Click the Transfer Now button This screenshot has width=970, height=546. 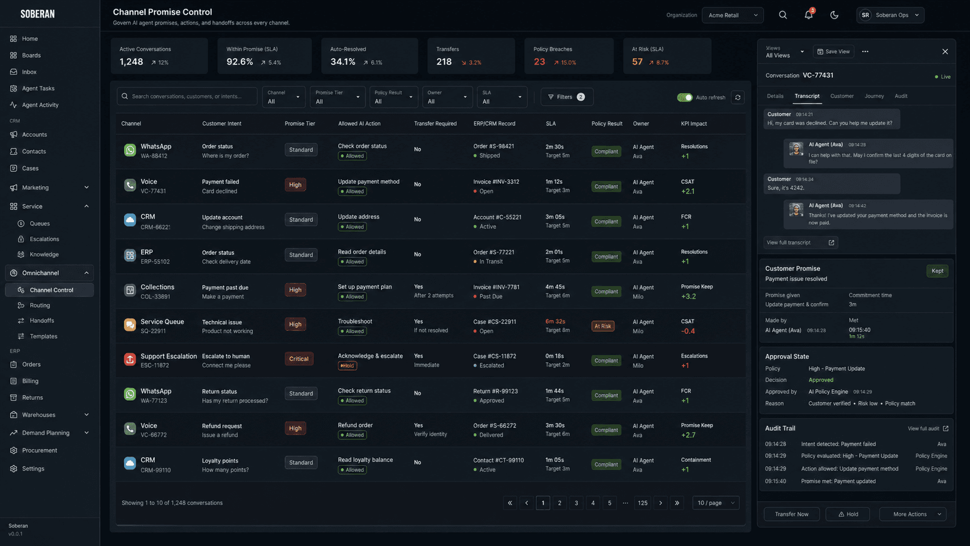(791, 514)
